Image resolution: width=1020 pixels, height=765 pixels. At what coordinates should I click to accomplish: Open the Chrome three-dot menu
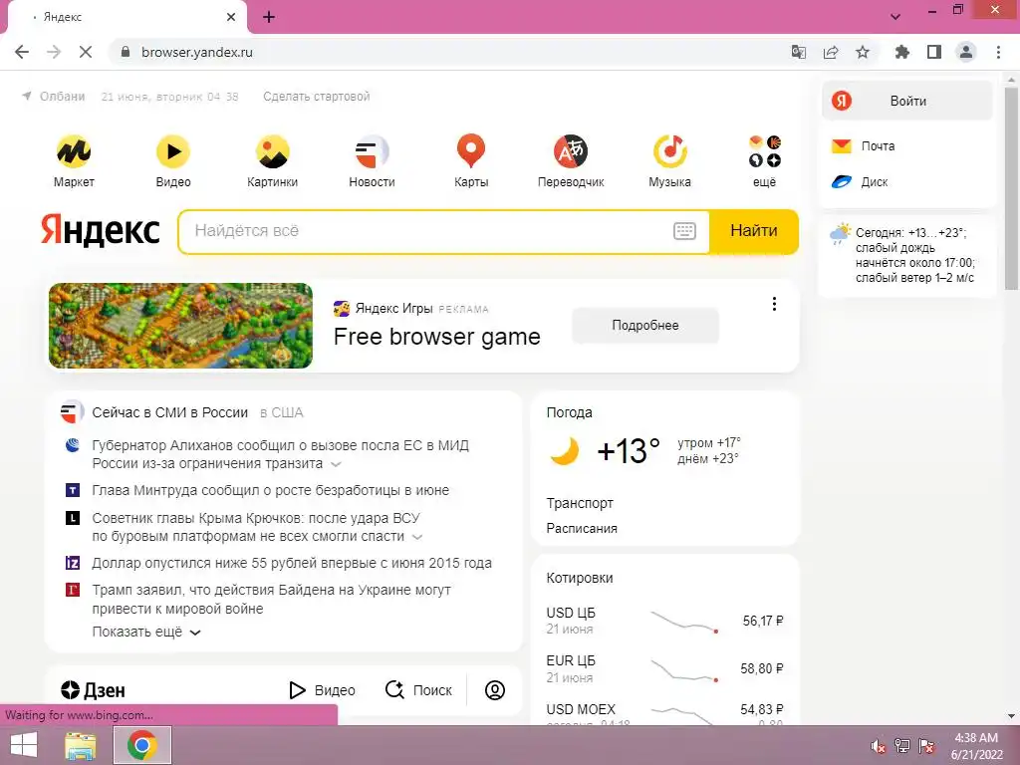click(x=998, y=52)
